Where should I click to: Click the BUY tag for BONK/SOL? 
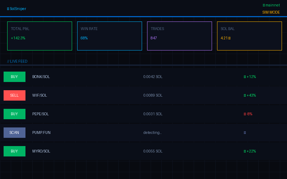(14, 77)
